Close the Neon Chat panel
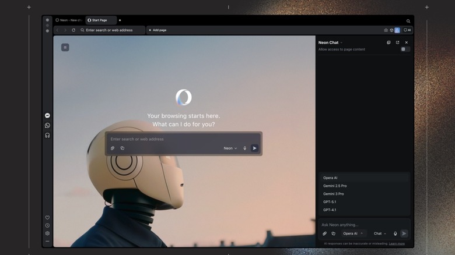 407,42
